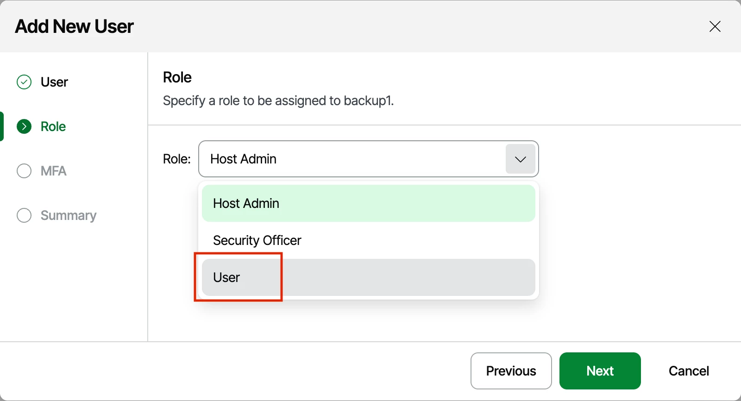Jump to the MFA wizard step
This screenshot has height=401, width=741.
pyautogui.click(x=53, y=171)
